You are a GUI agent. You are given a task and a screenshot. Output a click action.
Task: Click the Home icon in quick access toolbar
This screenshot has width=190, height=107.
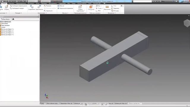pyautogui.click(x=17, y=1)
